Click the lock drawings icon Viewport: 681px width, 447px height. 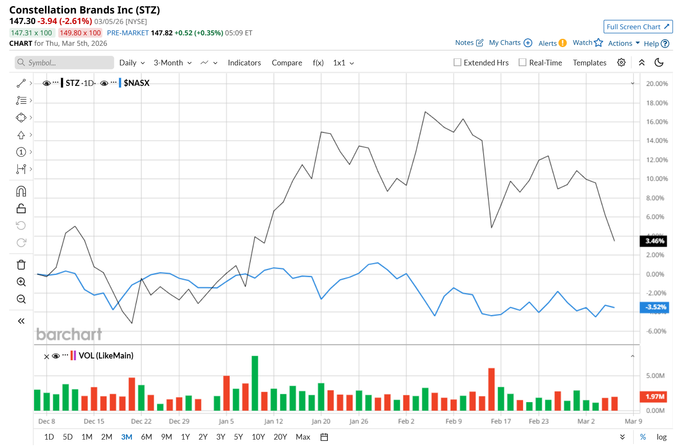(21, 208)
